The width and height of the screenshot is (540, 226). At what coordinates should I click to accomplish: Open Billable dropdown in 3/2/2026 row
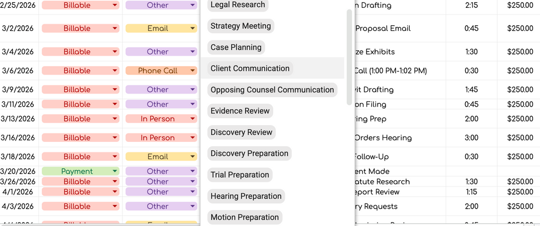point(81,28)
